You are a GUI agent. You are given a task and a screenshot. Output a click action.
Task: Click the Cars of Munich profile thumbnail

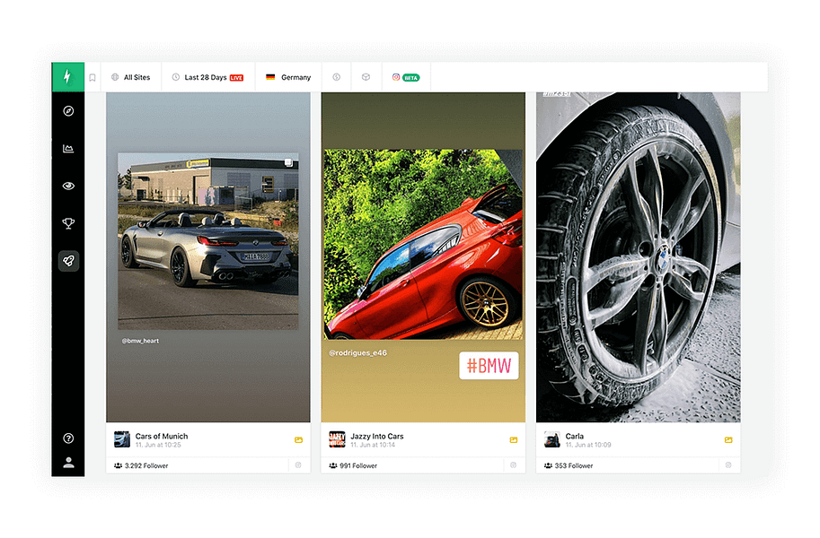click(121, 439)
